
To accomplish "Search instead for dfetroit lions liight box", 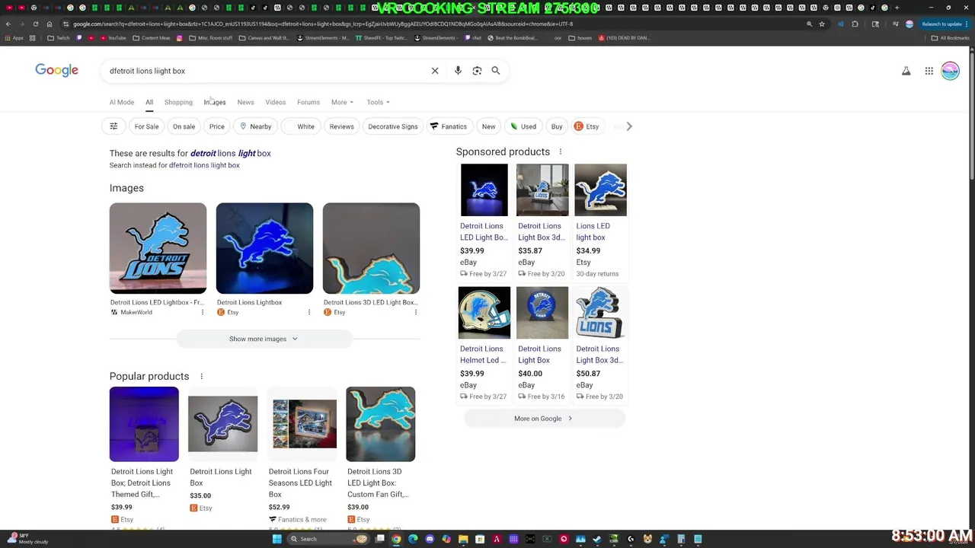I will coord(204,165).
